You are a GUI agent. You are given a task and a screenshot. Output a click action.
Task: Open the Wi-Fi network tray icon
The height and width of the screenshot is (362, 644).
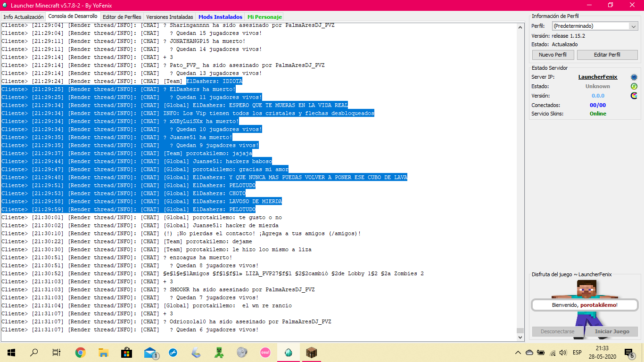click(552, 353)
